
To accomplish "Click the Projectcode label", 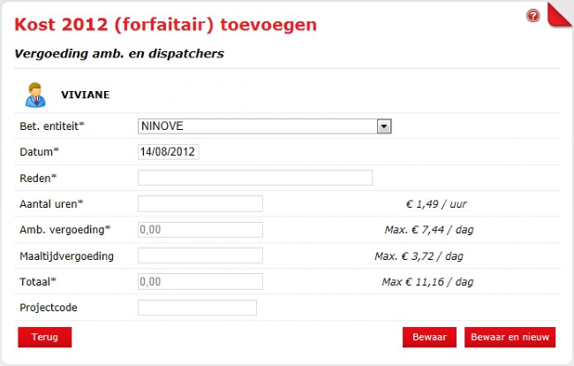I will (49, 308).
